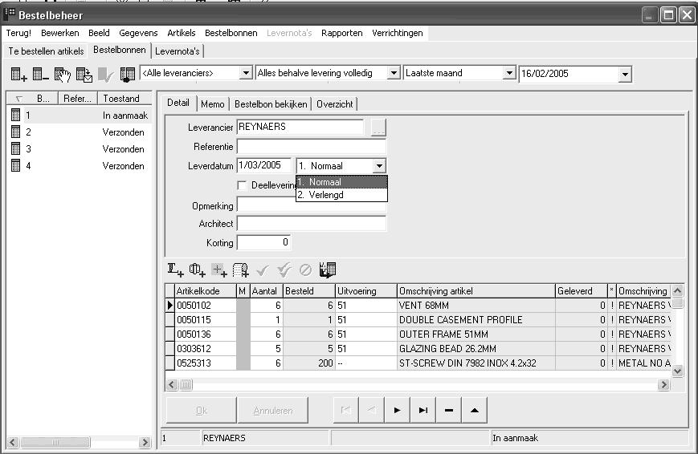Select article code 0525313
Image resolution: width=698 pixels, height=454 pixels.
pyautogui.click(x=205, y=363)
